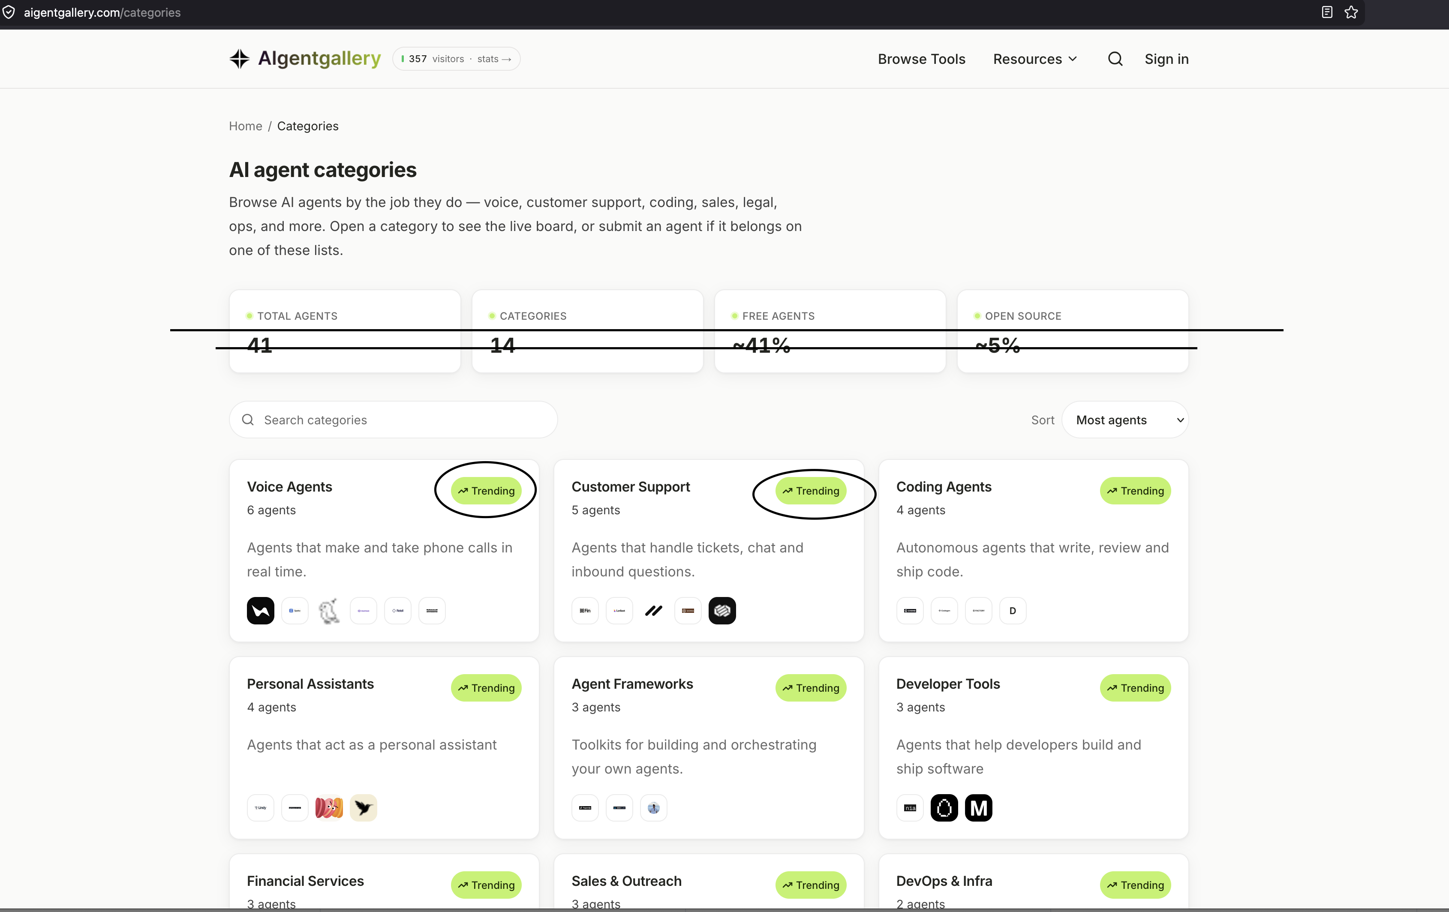Click the Trending badge on DevOps & Infra

[1136, 885]
